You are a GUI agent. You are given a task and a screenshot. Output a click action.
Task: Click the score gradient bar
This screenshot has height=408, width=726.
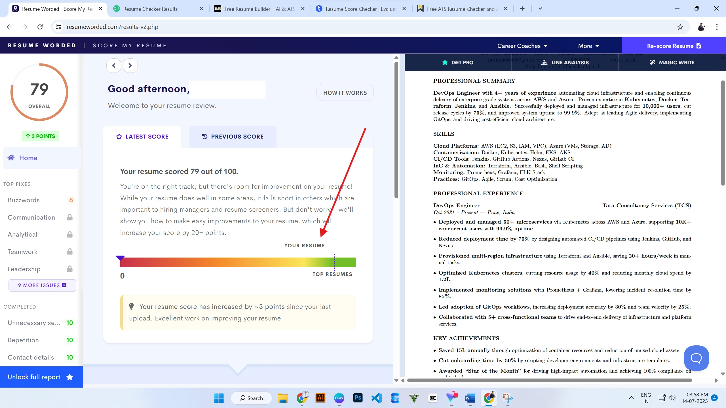tap(238, 262)
